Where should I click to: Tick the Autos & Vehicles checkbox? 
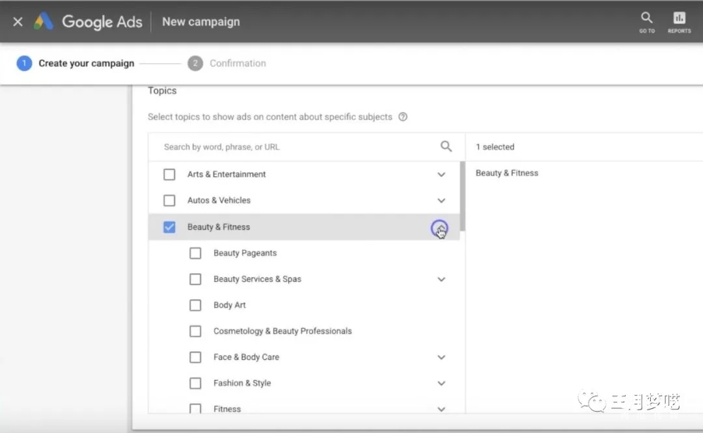(169, 201)
